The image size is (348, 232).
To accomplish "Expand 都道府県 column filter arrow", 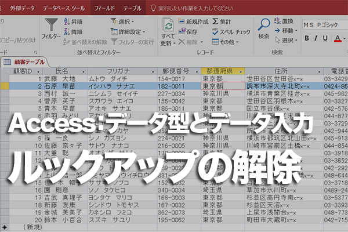I will click(x=241, y=72).
